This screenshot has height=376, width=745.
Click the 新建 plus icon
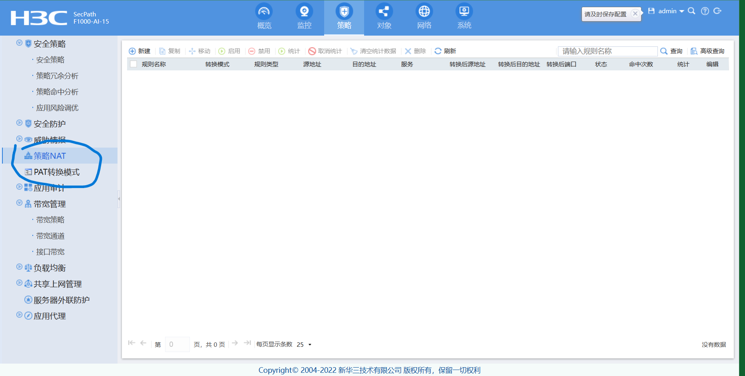(x=132, y=51)
